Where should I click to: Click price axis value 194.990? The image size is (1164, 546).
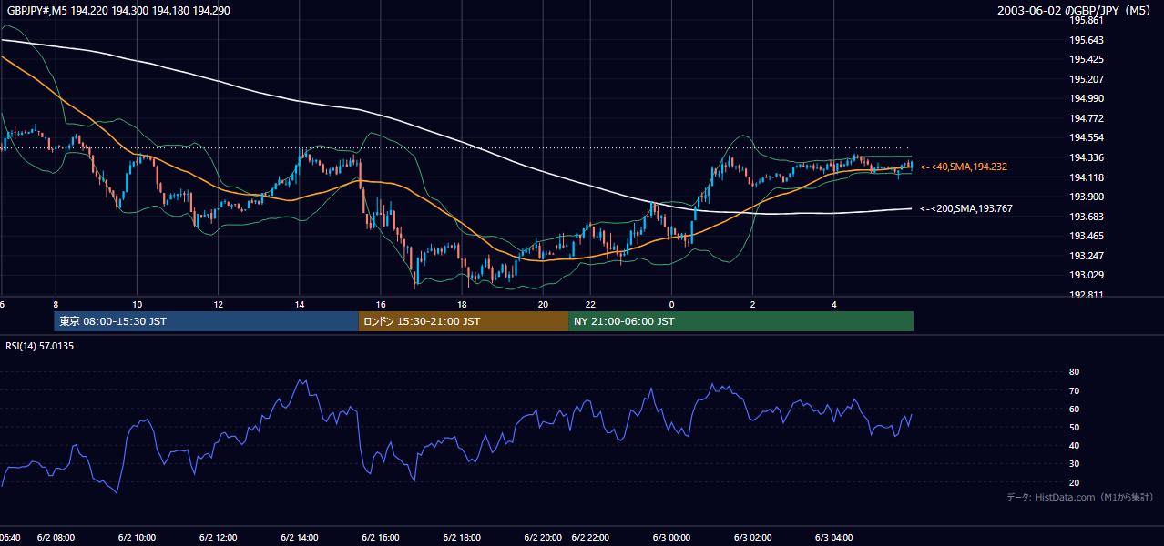pyautogui.click(x=1087, y=98)
